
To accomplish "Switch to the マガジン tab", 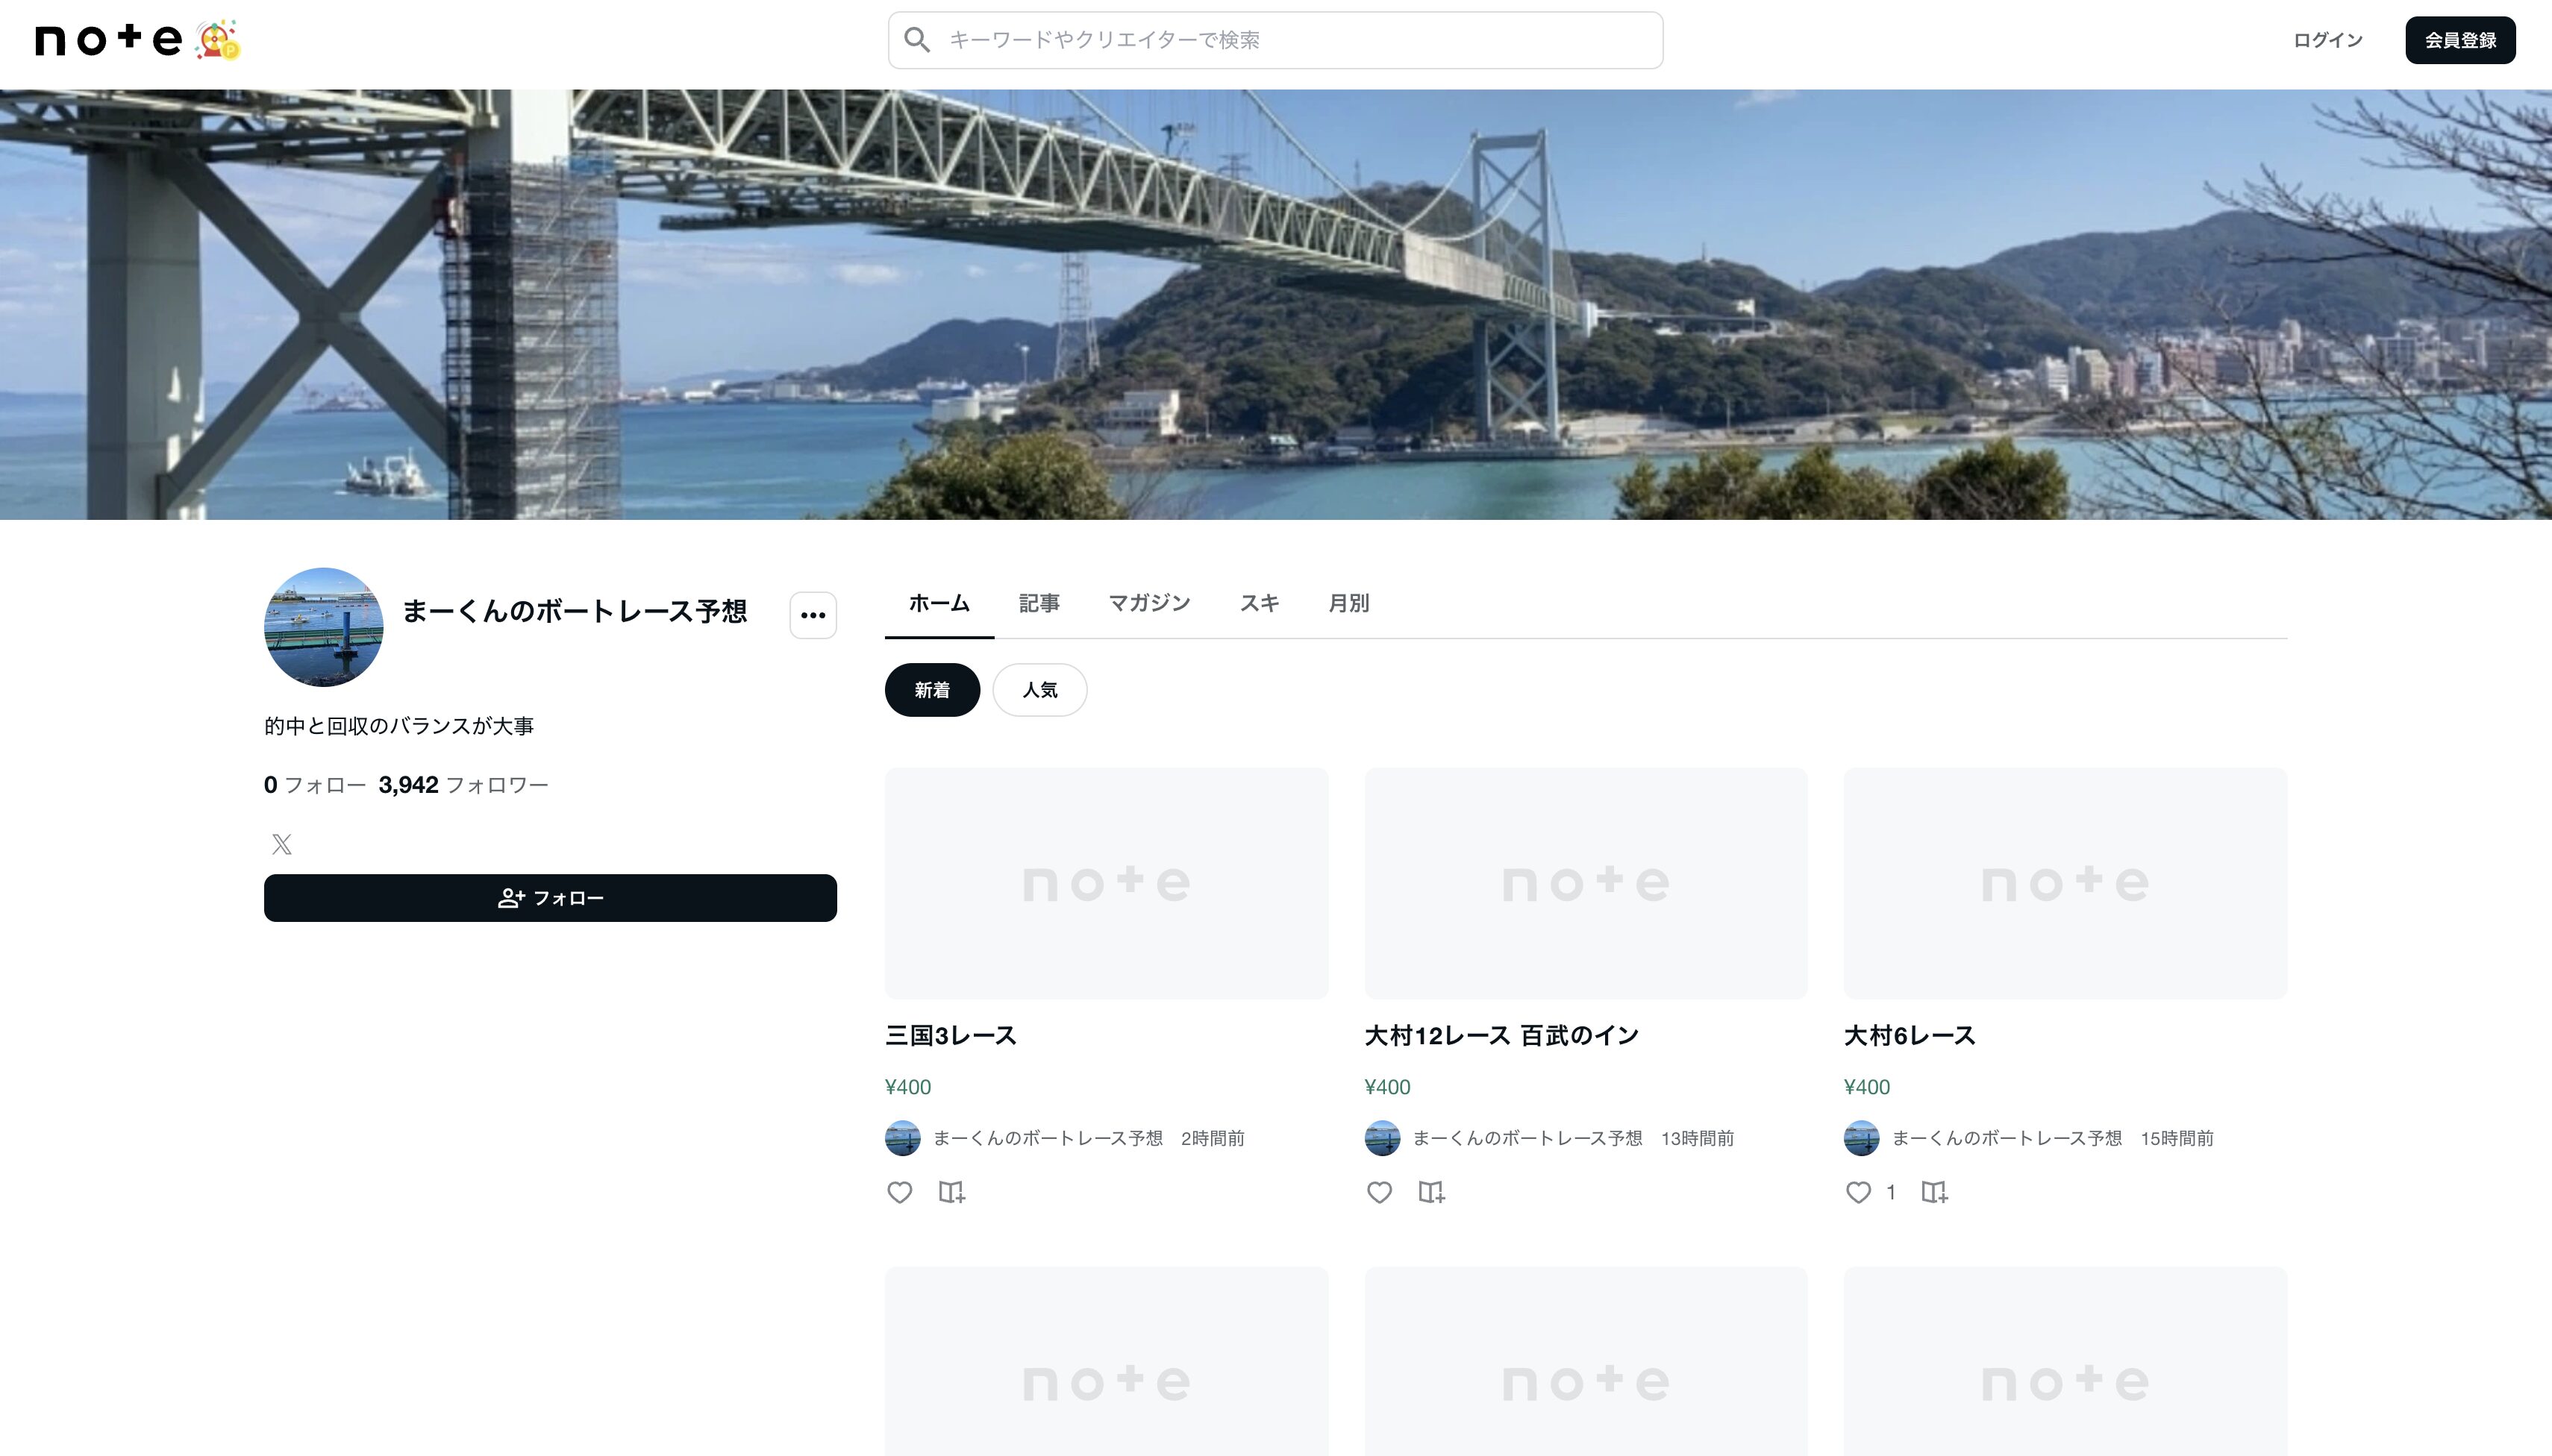I will click(x=1148, y=603).
